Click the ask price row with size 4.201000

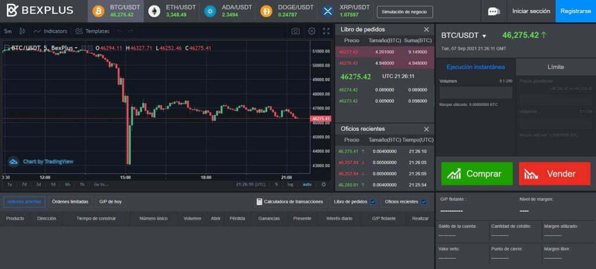[x=385, y=52]
